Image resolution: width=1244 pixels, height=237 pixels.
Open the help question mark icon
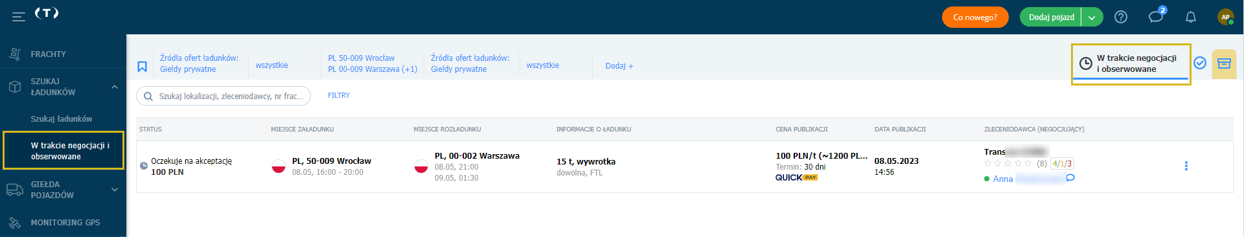[x=1121, y=17]
